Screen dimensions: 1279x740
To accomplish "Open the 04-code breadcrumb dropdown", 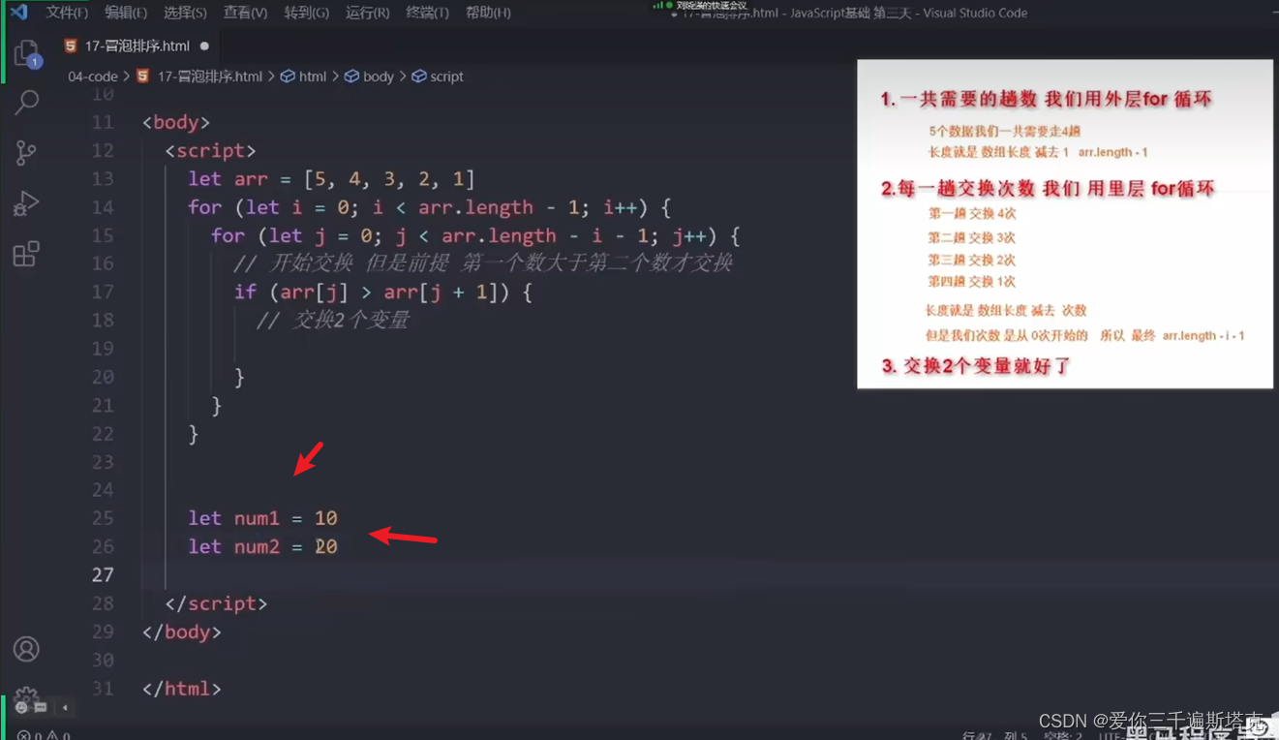I will 92,76.
